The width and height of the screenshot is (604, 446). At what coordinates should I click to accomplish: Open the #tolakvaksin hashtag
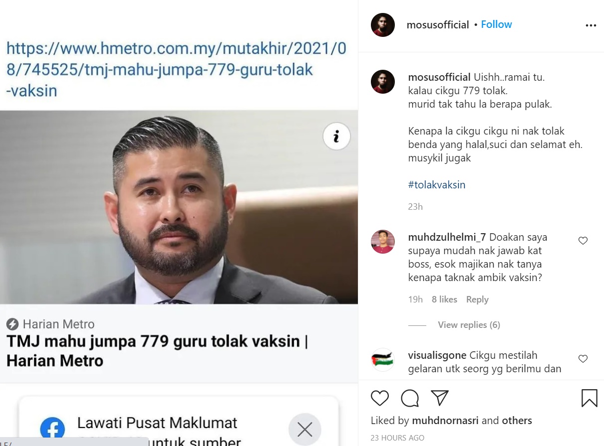[437, 185]
